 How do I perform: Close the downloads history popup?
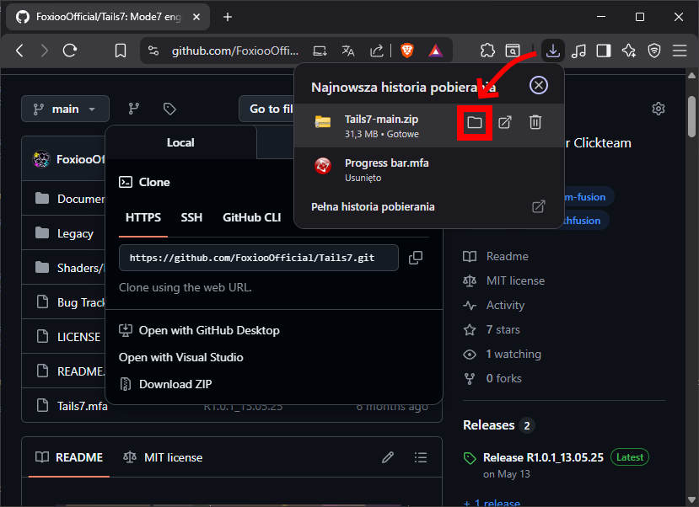coord(539,86)
